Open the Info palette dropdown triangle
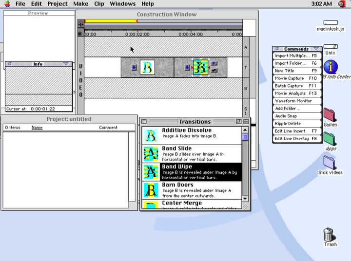Screen dimensions: 351x261 [66, 64]
